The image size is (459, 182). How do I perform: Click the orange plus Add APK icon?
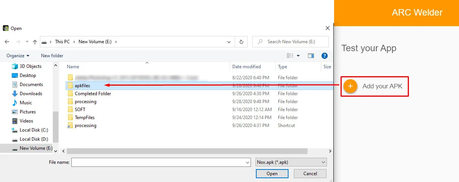coord(350,86)
